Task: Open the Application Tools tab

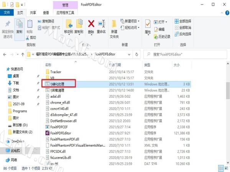Action: (x=65, y=13)
